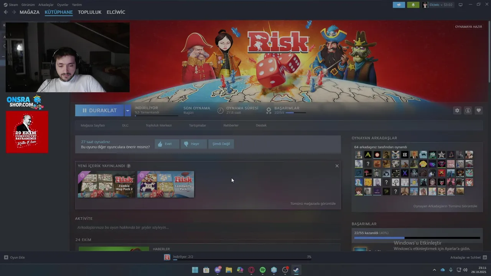Click the activity comment input field

[208, 227]
